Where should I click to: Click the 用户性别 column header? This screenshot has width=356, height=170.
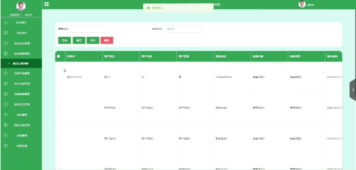pyautogui.click(x=195, y=56)
